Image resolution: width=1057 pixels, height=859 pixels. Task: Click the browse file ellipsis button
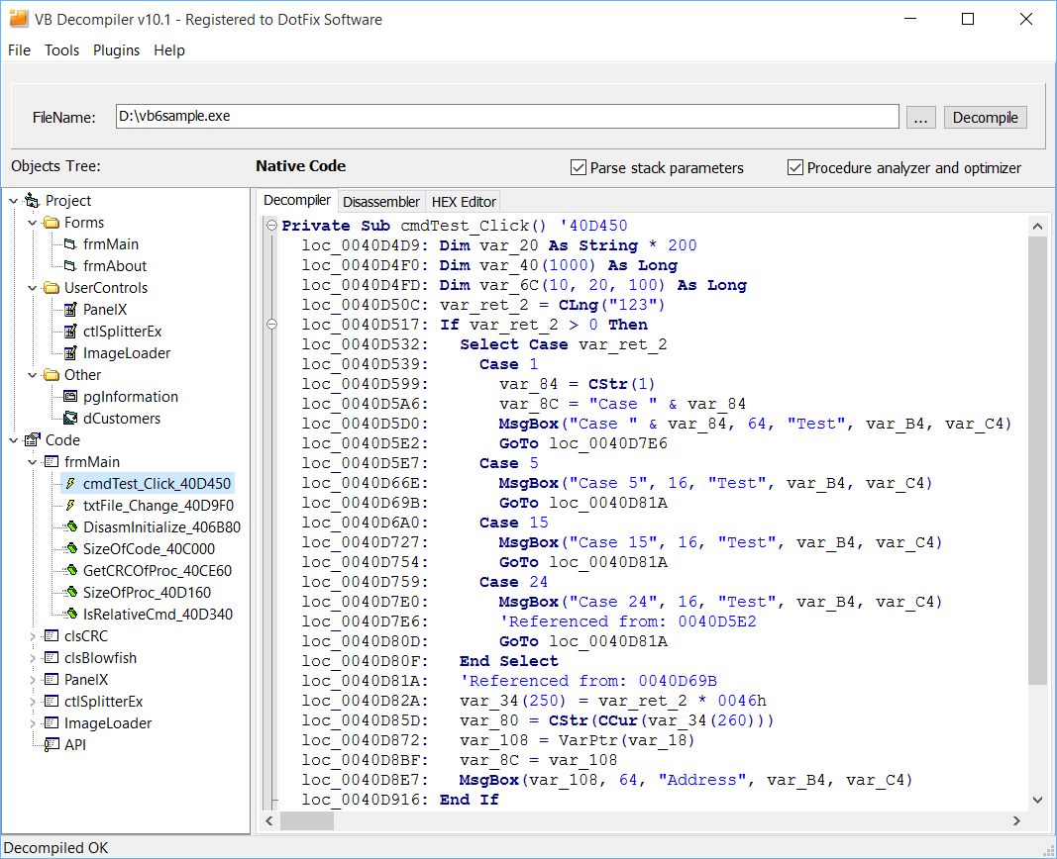click(x=920, y=117)
